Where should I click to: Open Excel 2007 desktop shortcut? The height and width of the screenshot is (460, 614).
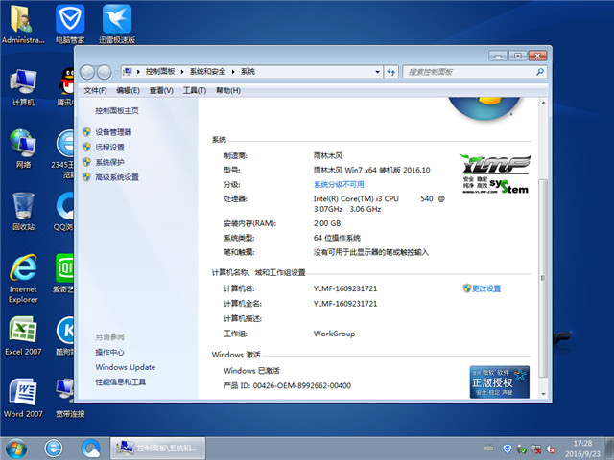tap(23, 336)
